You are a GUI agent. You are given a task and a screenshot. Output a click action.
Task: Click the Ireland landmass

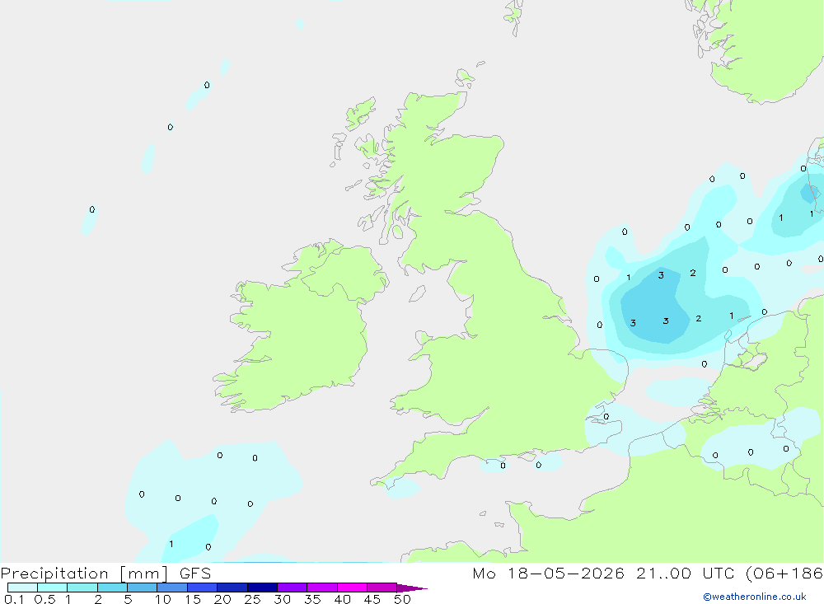(302, 326)
